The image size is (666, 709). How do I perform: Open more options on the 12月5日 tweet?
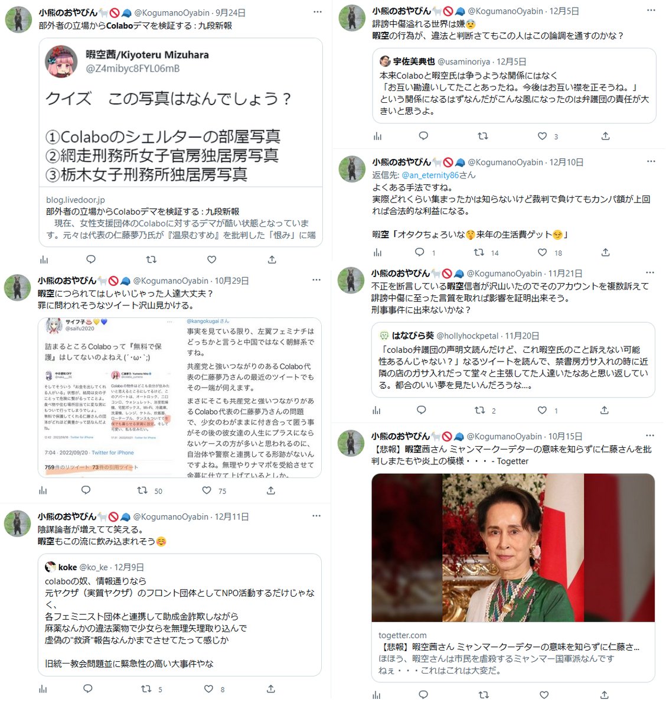(651, 11)
